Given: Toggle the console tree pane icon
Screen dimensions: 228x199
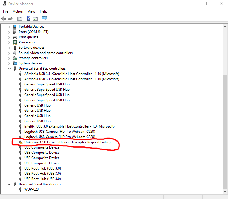Looking at the screenshot, I should point(20,19).
